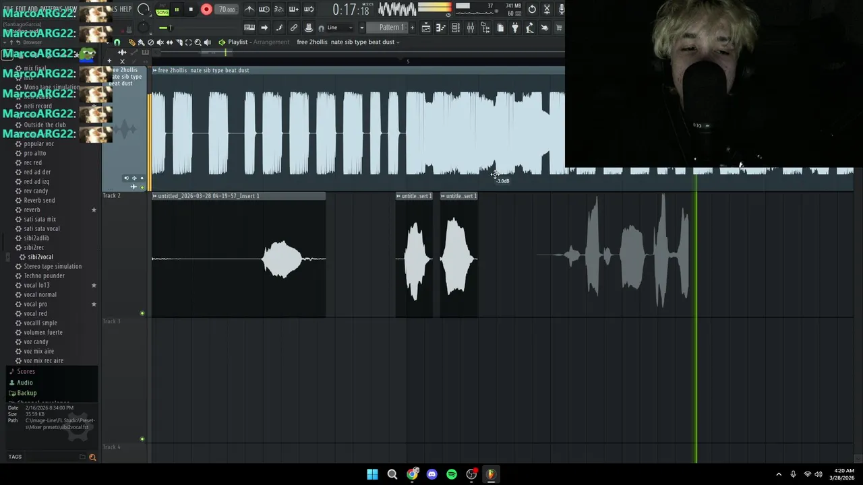Select the playlist Playback speaker tool
This screenshot has height=485, width=863.
tap(208, 42)
